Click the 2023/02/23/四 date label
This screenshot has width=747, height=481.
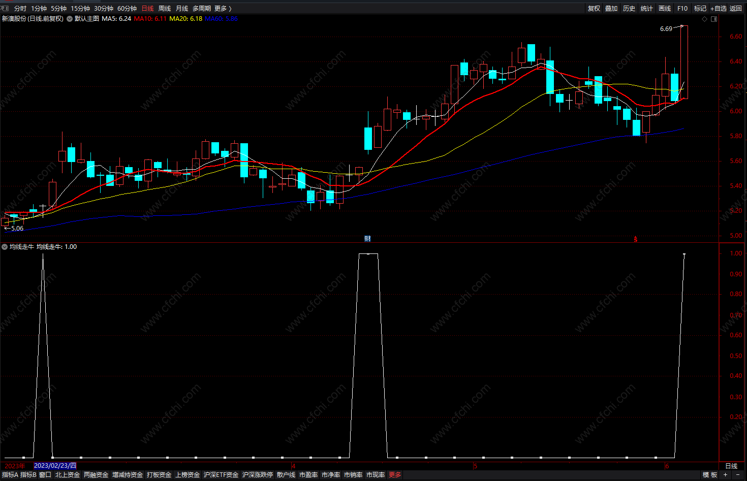(x=55, y=466)
